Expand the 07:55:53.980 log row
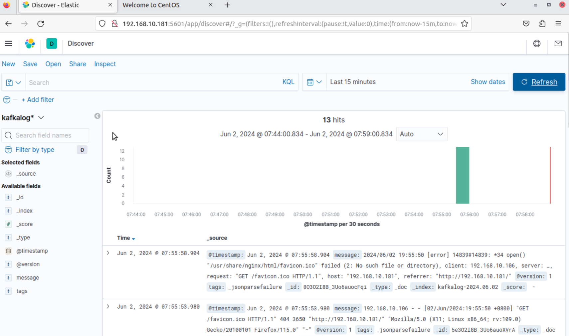This screenshot has width=569, height=336. point(108,306)
